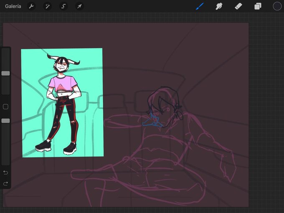Open the Actions wrench menu

31,6
